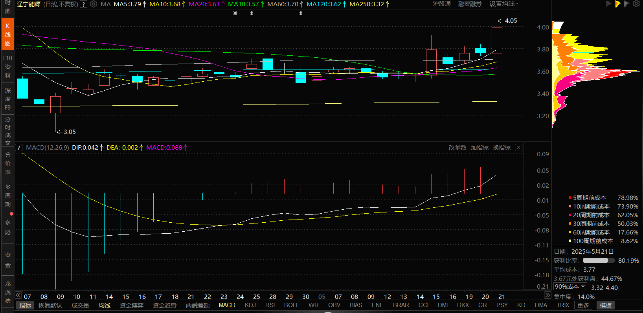
Task: Click 恢复默认 in indicator bar
Action: tap(50, 305)
